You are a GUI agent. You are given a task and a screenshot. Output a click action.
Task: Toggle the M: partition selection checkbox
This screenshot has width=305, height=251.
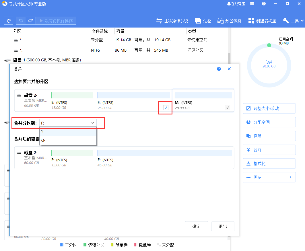point(228,108)
